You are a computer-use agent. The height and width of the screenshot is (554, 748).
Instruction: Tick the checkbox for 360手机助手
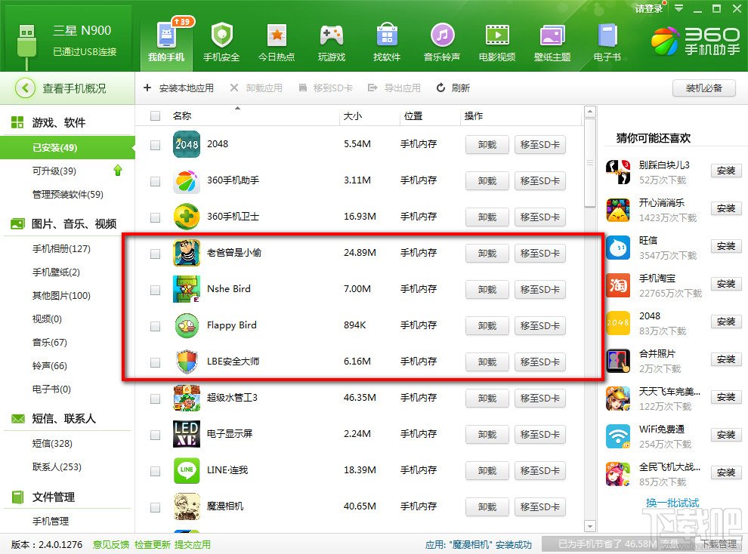(155, 181)
